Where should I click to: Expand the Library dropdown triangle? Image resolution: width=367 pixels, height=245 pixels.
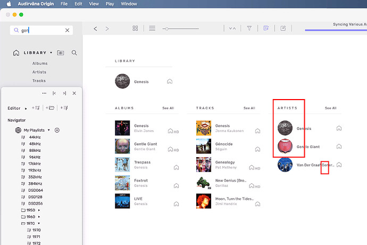click(x=51, y=53)
